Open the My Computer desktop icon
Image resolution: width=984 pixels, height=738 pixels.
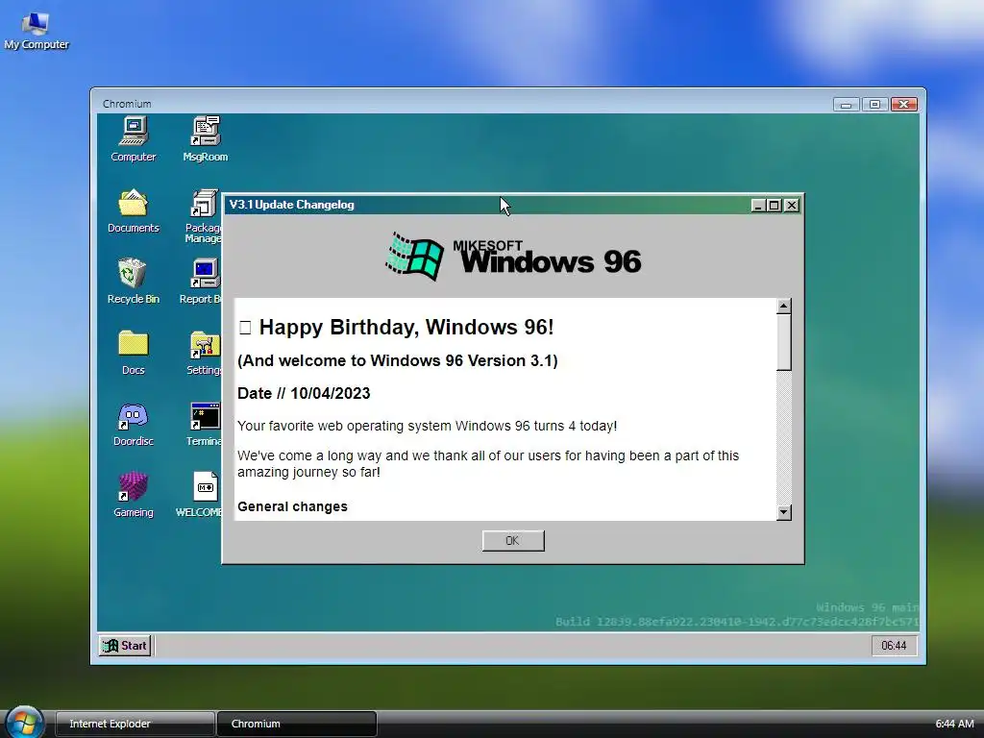(36, 31)
